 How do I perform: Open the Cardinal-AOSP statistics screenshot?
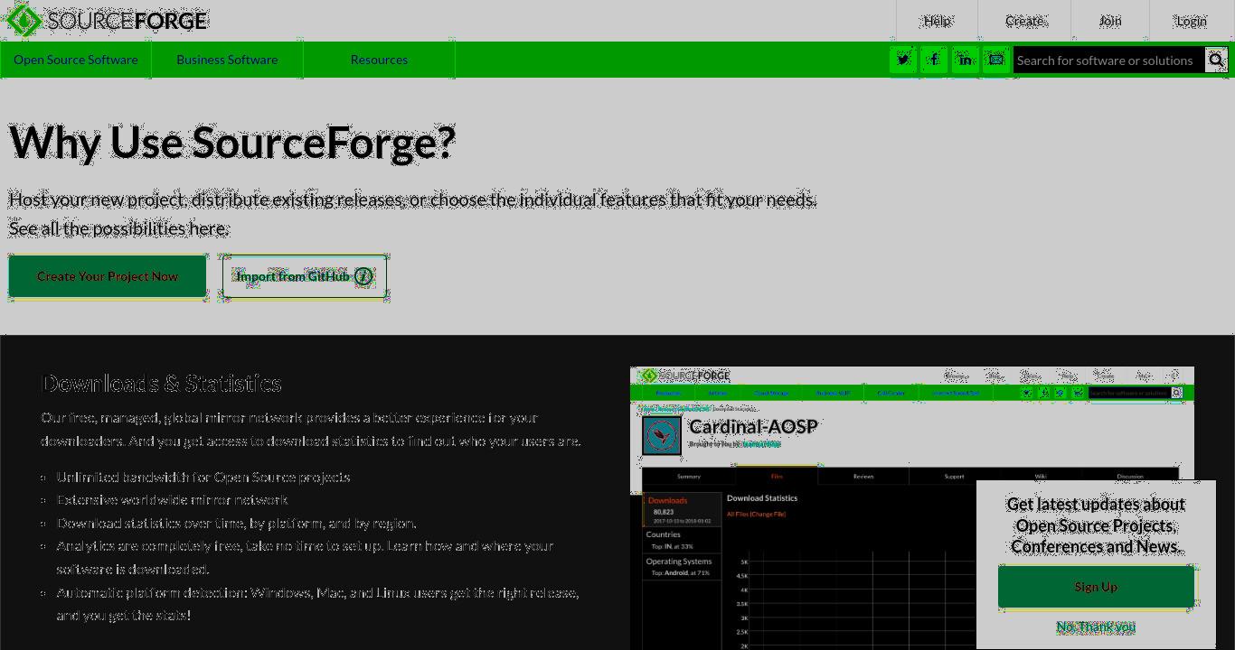[911, 507]
